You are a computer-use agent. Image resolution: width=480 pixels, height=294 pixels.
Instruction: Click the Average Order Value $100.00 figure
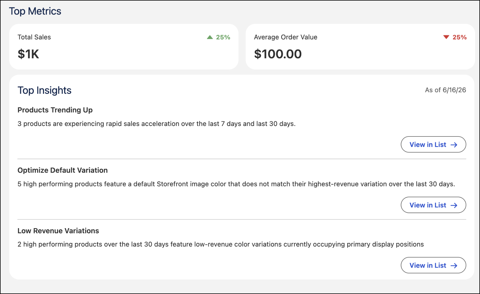[278, 54]
